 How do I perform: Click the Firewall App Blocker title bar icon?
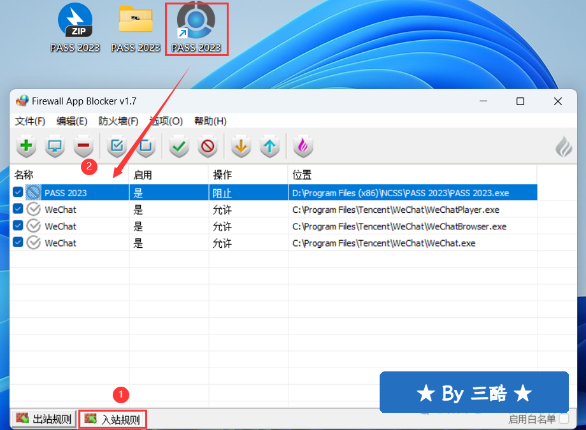[x=22, y=101]
